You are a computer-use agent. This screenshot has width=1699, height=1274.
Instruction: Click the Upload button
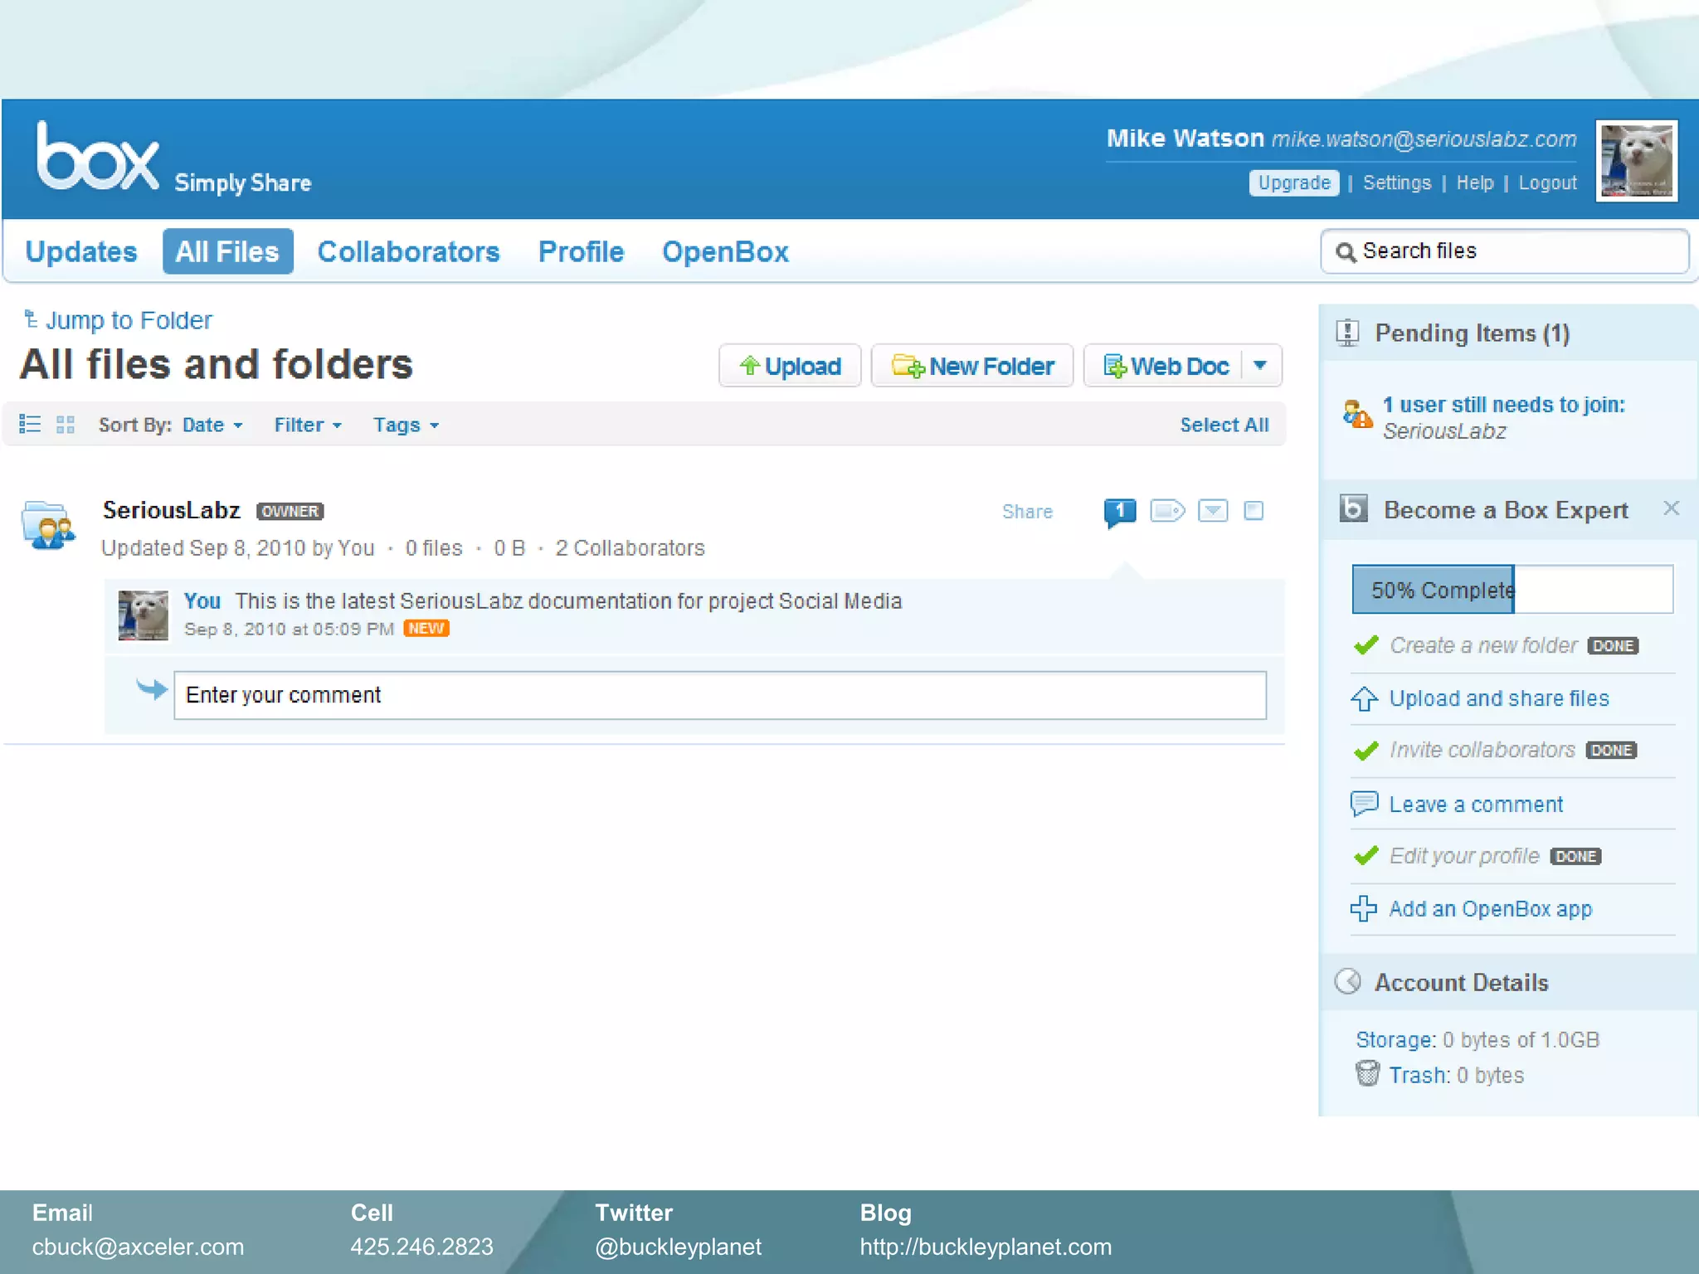pyautogui.click(x=790, y=366)
